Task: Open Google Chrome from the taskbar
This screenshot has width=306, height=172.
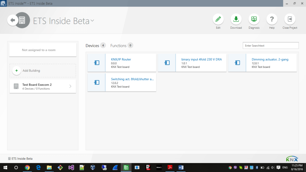Action: click(x=27, y=168)
